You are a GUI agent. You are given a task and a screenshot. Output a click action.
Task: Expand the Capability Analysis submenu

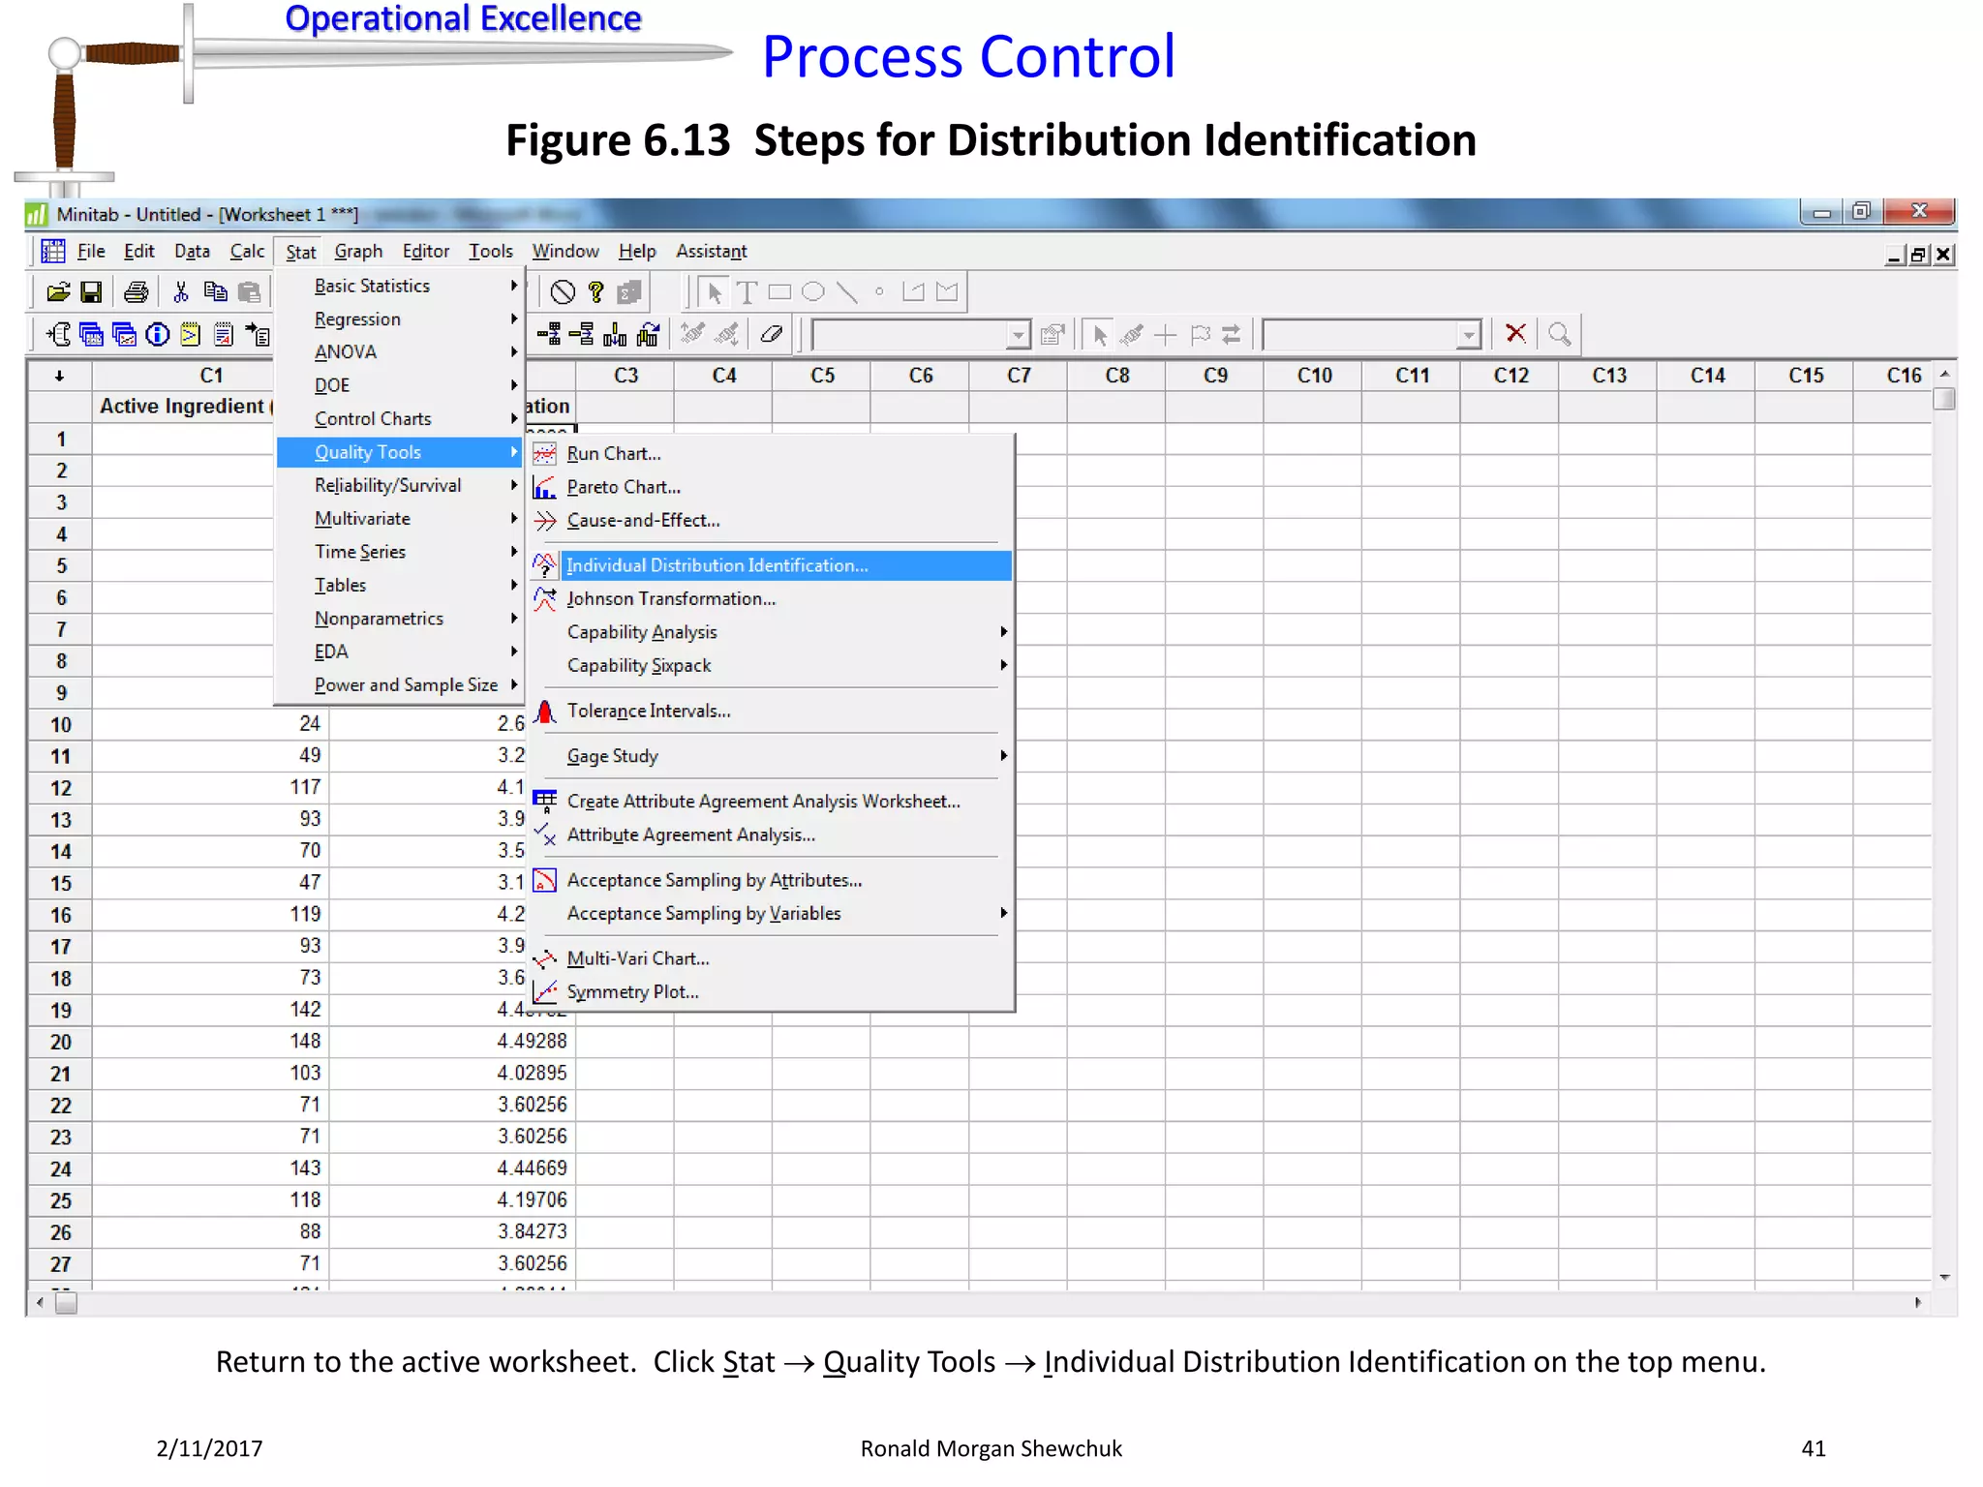pos(771,632)
